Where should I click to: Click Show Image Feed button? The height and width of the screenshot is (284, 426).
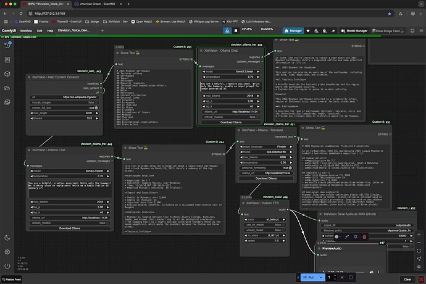388,31
